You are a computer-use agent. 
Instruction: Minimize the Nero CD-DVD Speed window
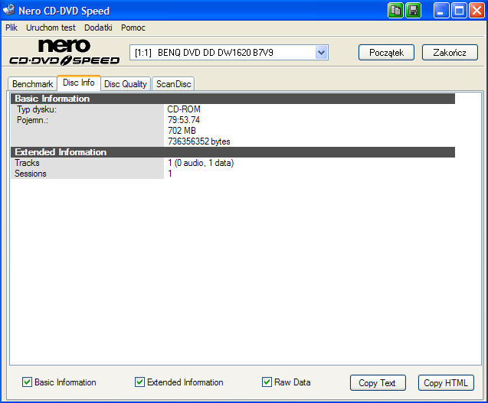[x=441, y=11]
